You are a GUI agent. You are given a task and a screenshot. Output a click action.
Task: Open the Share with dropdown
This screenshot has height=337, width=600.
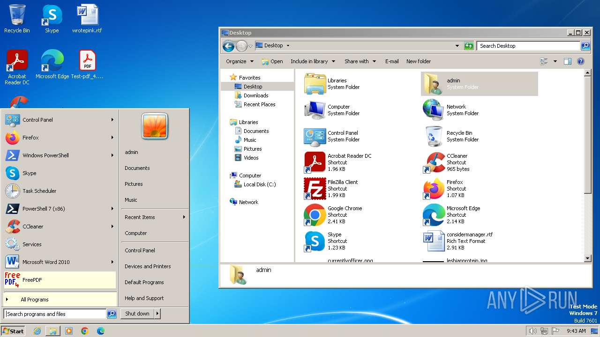point(360,61)
